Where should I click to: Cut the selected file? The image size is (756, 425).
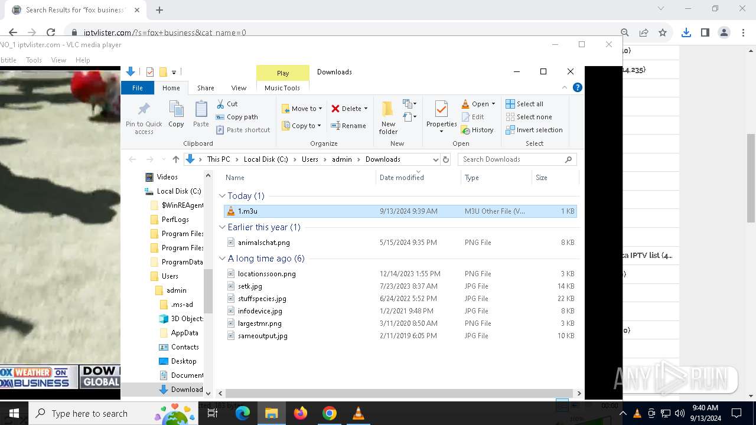pyautogui.click(x=227, y=104)
